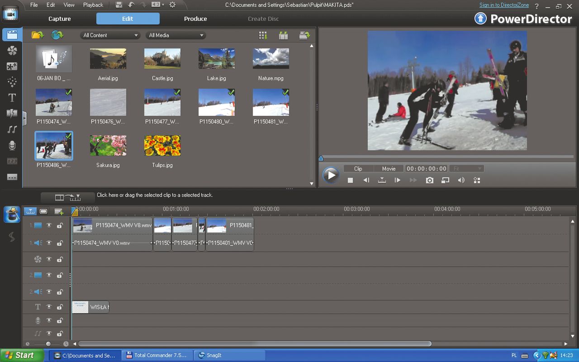This screenshot has height=362, width=579.
Task: Open the preview Fit zoom dropdown
Action: point(466,168)
